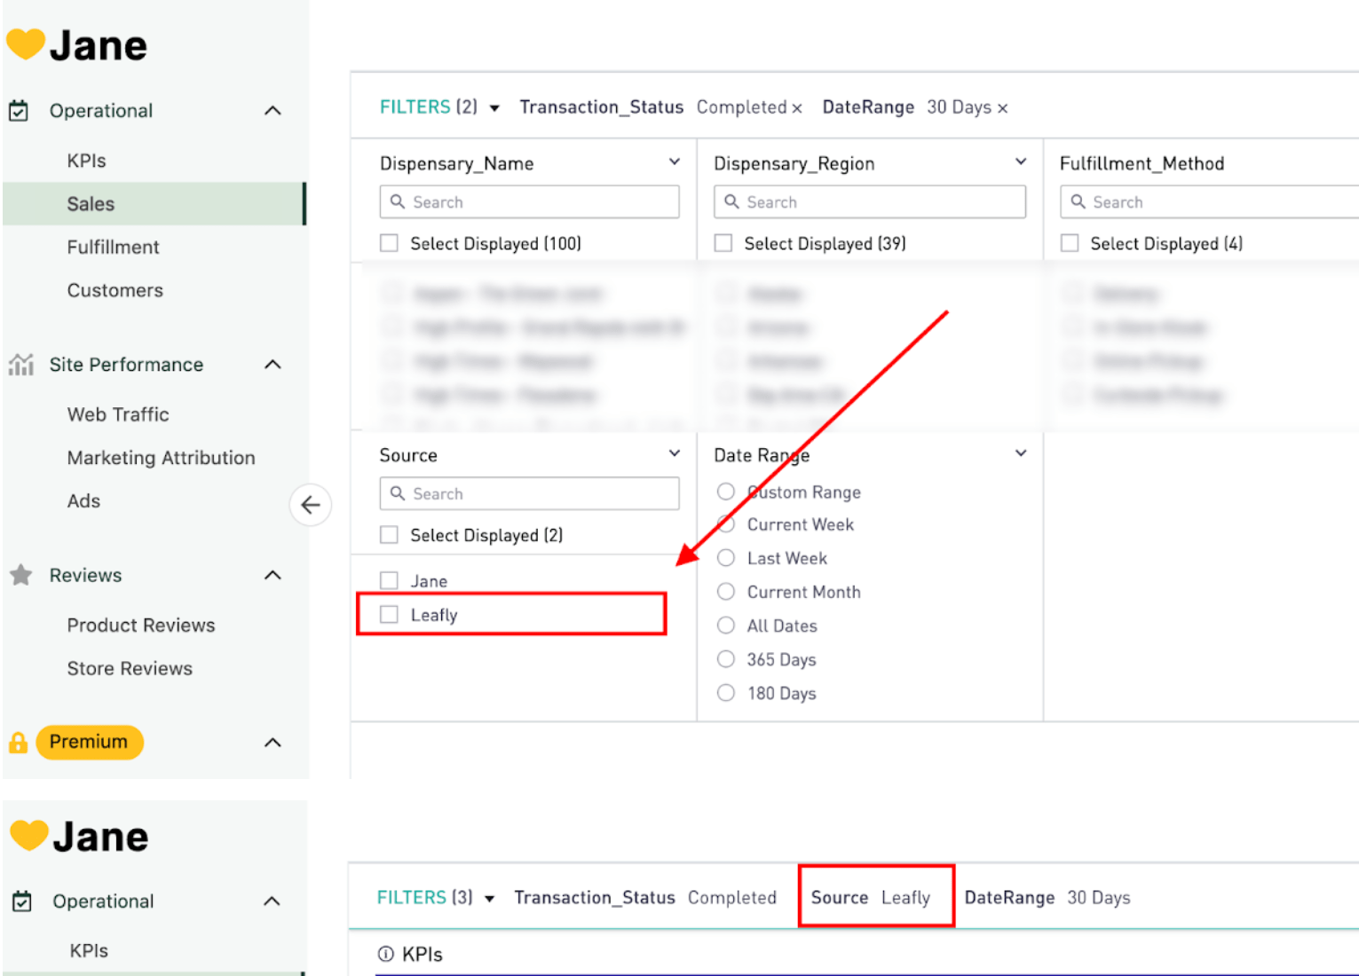Collapse the Operational section chevron in top sidebar

[273, 111]
